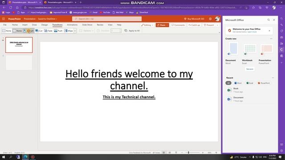Screen dimensions: 285x160
Task: Filter recent files by Excel
Action: pos(250,83)
